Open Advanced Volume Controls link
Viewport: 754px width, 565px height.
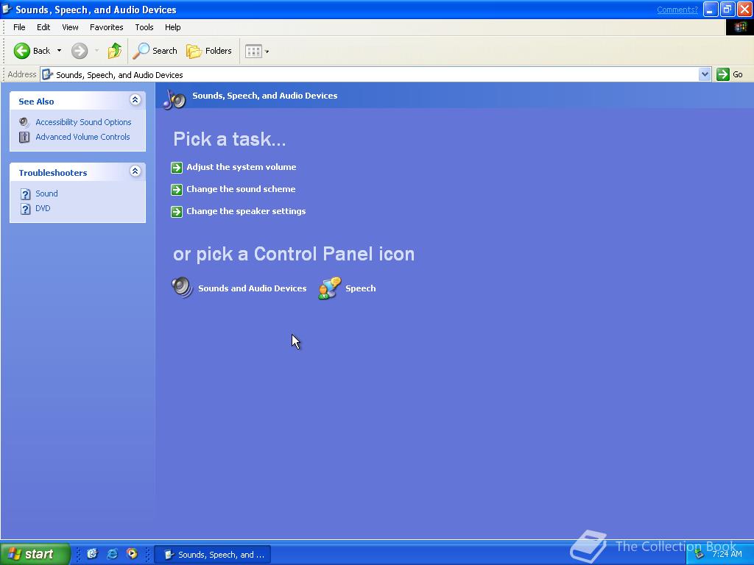tap(82, 137)
